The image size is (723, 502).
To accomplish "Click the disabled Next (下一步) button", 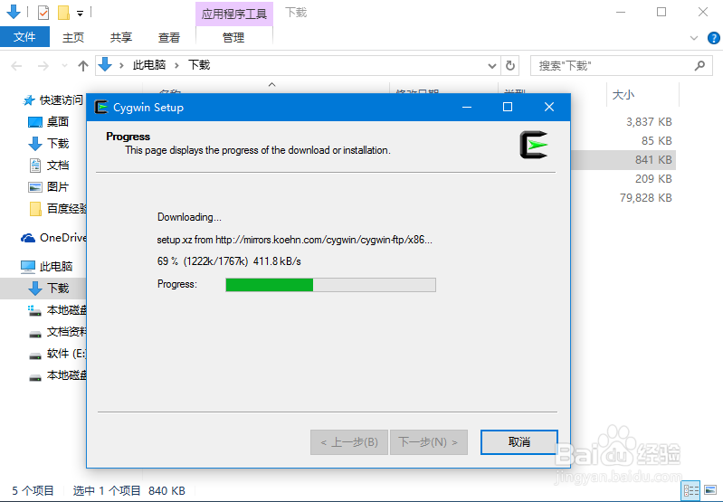I will (428, 442).
